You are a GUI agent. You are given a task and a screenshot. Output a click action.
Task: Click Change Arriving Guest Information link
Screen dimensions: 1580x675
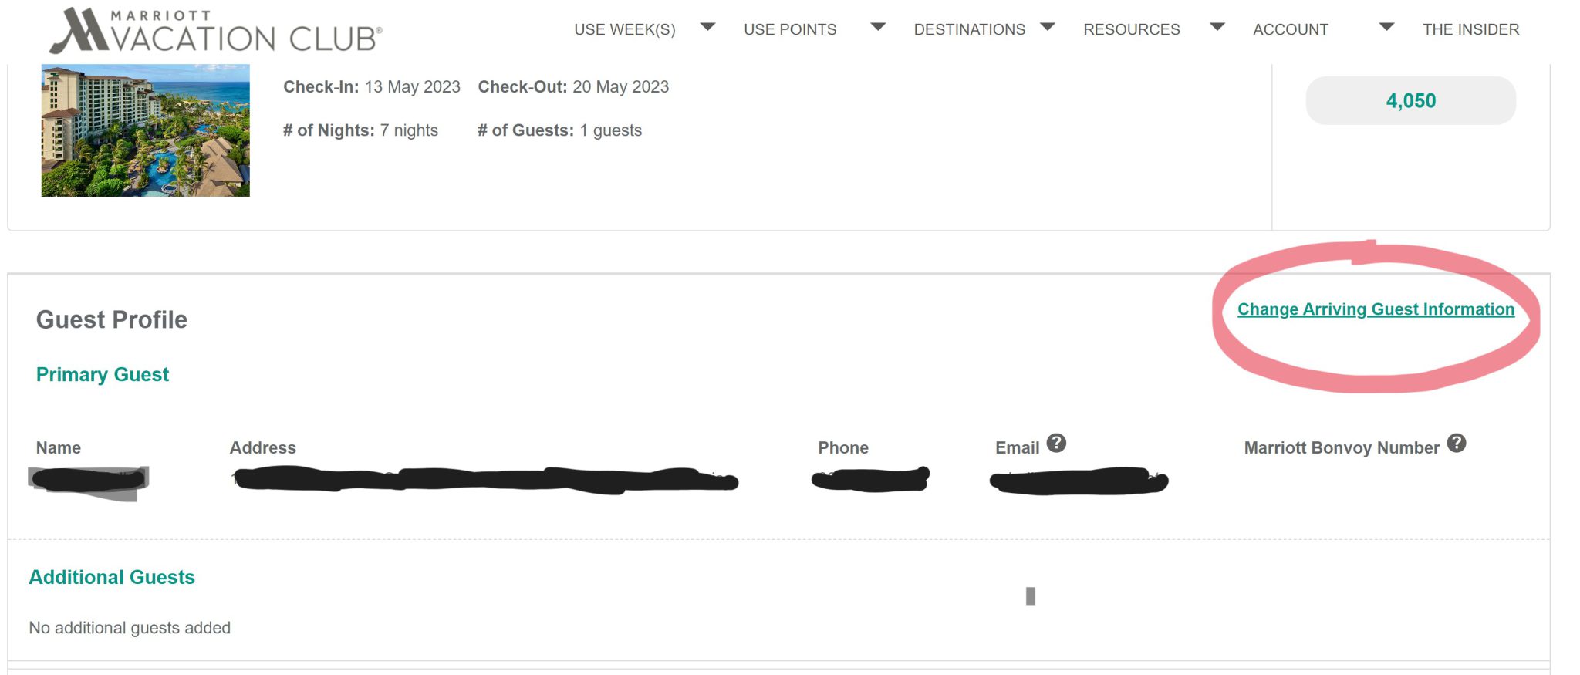(1376, 309)
